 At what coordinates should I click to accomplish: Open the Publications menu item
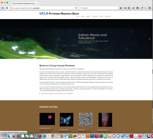pyautogui.click(x=95, y=16)
